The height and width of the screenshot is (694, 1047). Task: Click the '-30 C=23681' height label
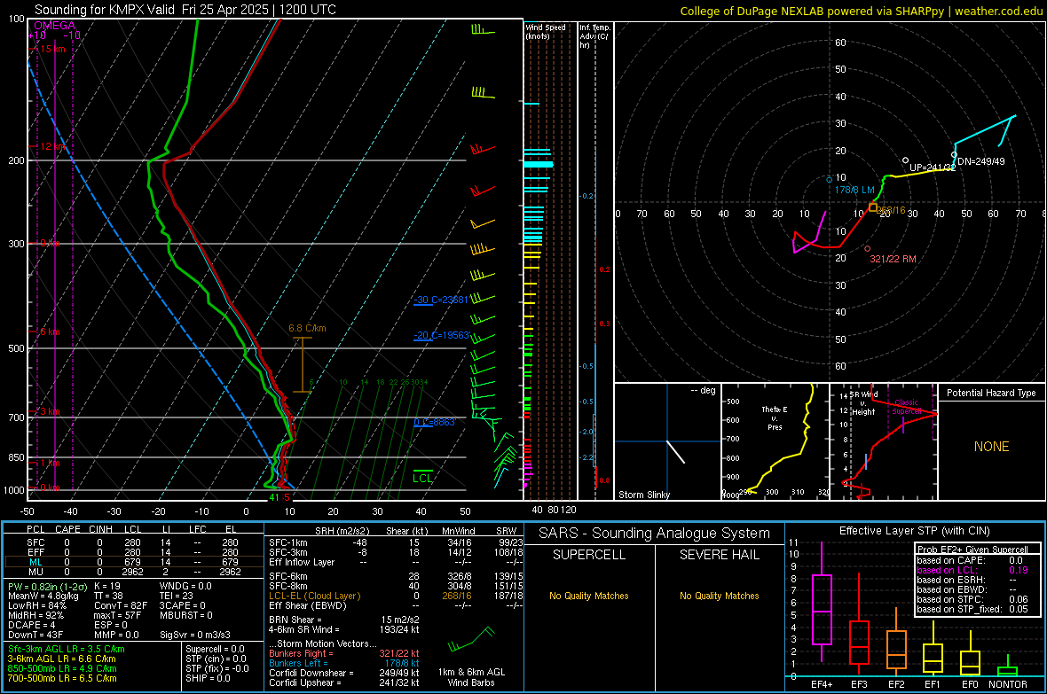click(441, 300)
